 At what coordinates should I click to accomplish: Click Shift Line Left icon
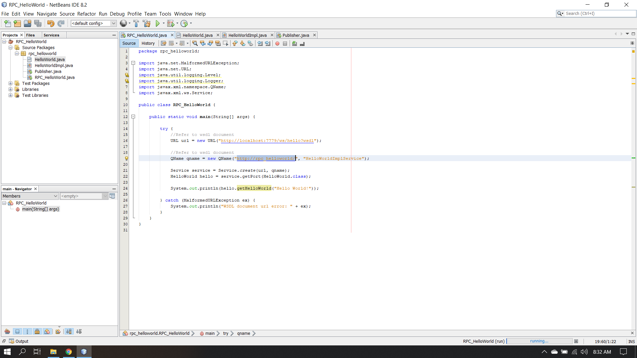click(x=260, y=43)
